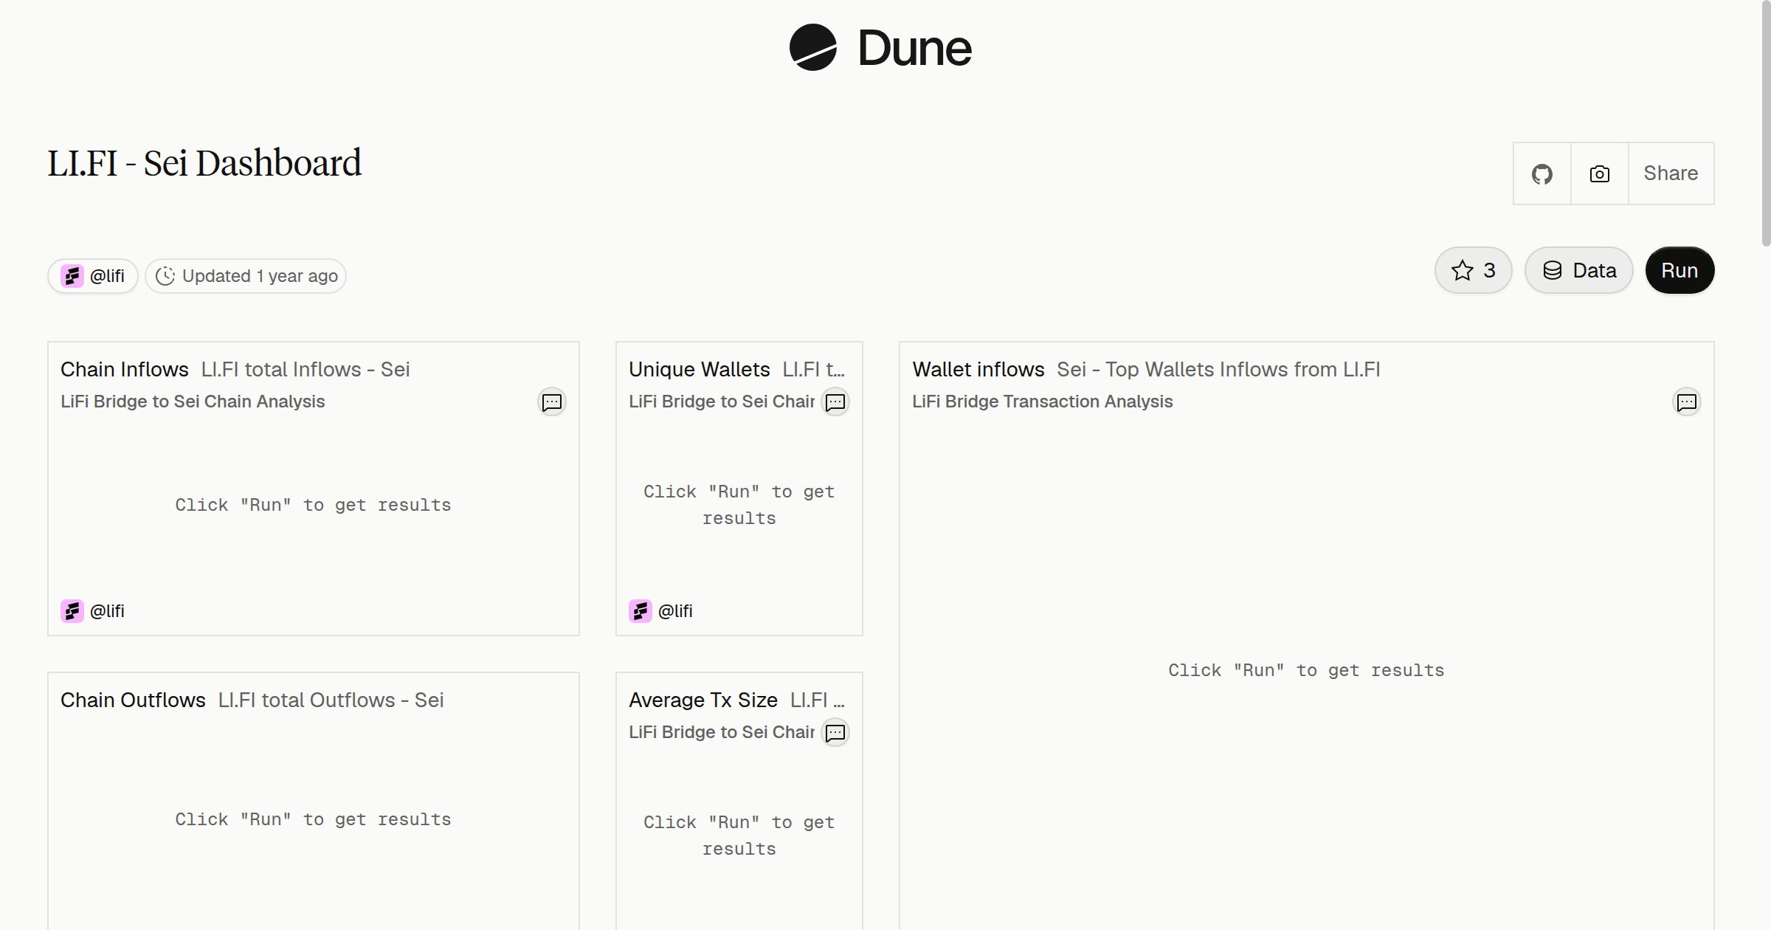Open comment icon on Wallet inflows card

[1686, 402]
